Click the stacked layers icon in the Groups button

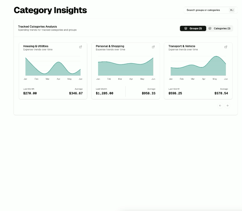pyautogui.click(x=185, y=28)
